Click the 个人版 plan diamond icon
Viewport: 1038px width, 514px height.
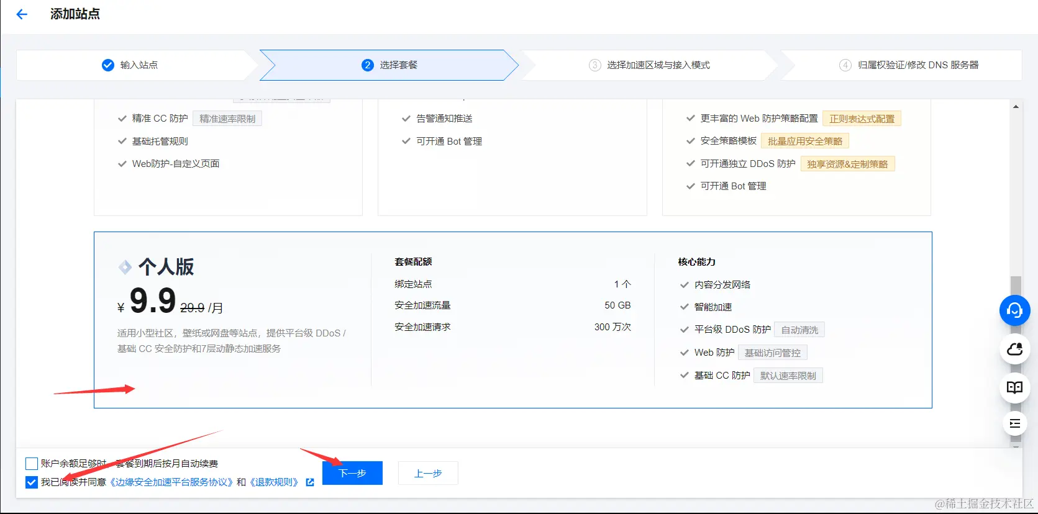(x=125, y=267)
